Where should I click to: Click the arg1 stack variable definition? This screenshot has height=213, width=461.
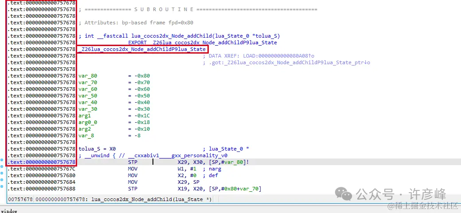coord(85,116)
